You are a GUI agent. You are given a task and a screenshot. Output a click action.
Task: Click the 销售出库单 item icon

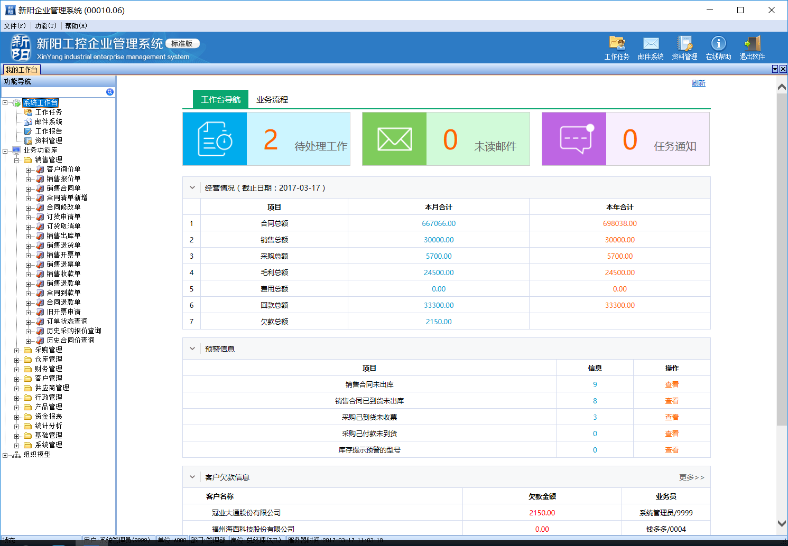click(40, 236)
